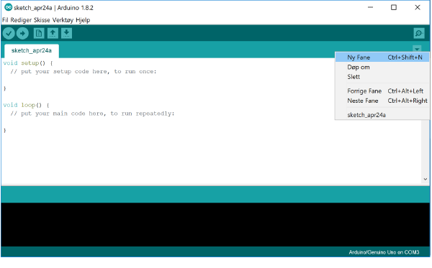Image resolution: width=432 pixels, height=268 pixels.
Task: Click inside the black console output area
Action: click(215, 225)
